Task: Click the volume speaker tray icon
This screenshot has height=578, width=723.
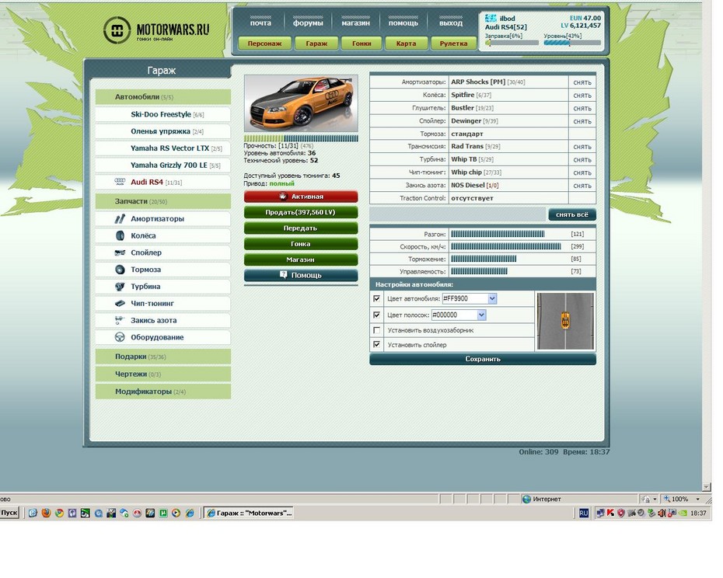Action: point(662,513)
